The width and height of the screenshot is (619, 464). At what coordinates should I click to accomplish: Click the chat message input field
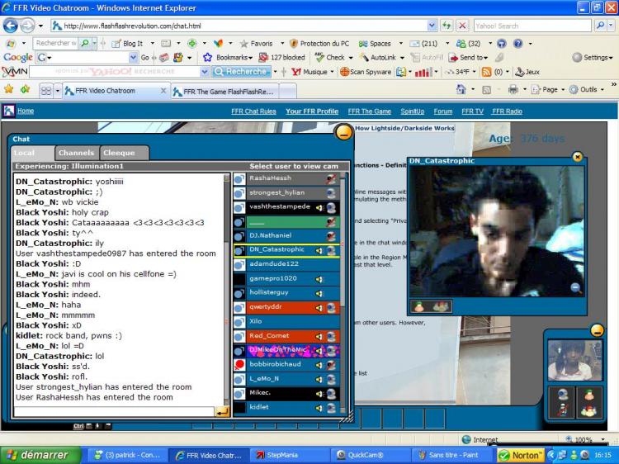[x=114, y=411]
